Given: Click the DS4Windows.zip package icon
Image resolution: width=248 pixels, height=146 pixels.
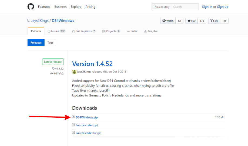Looking at the screenshot, I should tap(73, 117).
